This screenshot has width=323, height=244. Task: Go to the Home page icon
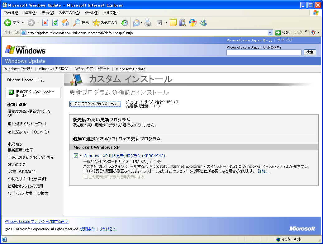[65, 23]
